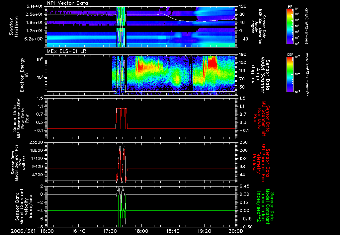Click the 16:00 time axis label
Image resolution: width=340 pixels, height=235 pixels.
[x=47, y=231]
